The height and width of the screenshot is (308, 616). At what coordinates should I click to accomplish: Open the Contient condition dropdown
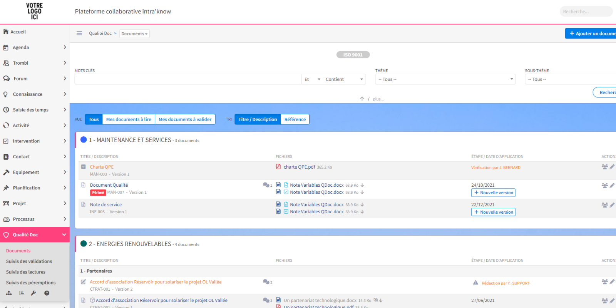tap(344, 79)
